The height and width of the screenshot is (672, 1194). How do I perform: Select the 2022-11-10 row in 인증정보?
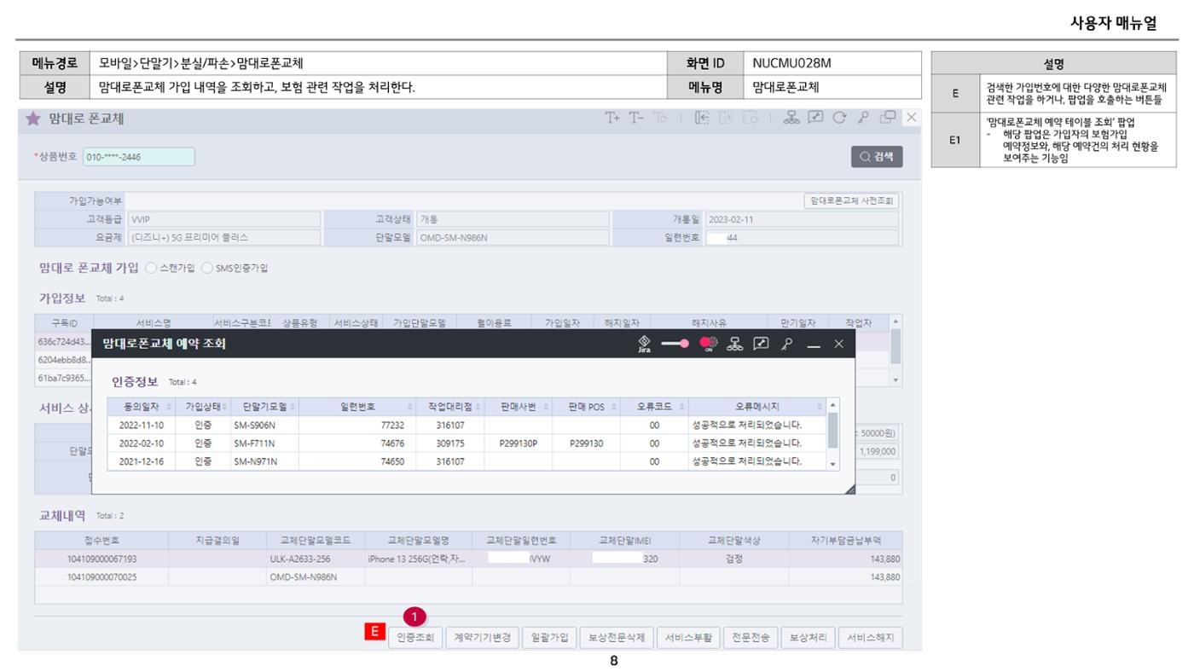[467, 425]
